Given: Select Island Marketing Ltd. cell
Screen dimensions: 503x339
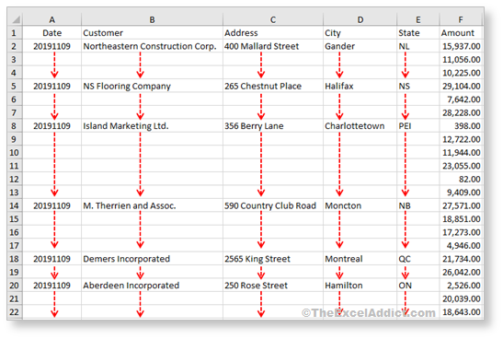Looking at the screenshot, I should point(152,125).
